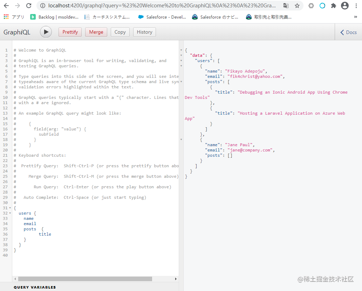Click the "posts" field in the query
The image size is (362, 291).
tap(30, 229)
